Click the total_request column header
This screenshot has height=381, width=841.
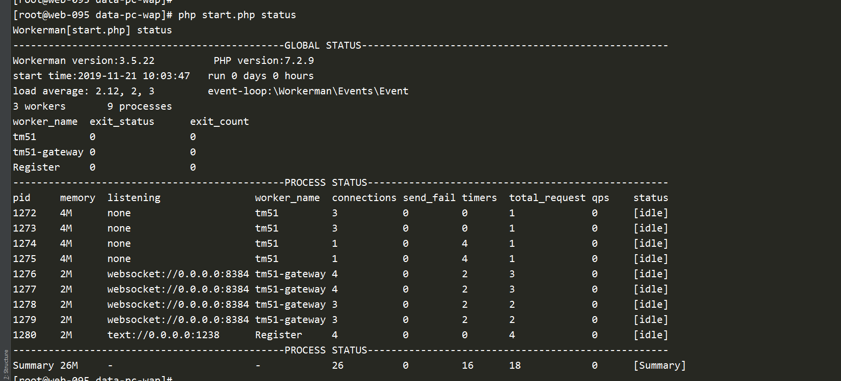[x=547, y=198]
